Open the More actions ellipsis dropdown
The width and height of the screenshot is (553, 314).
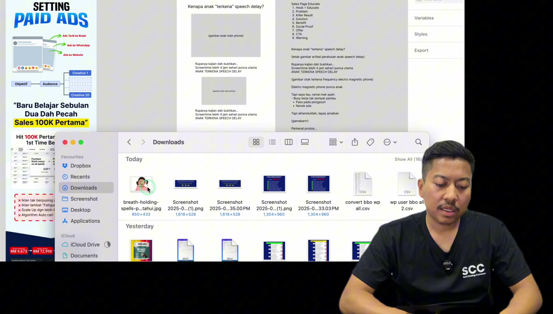pyautogui.click(x=390, y=142)
